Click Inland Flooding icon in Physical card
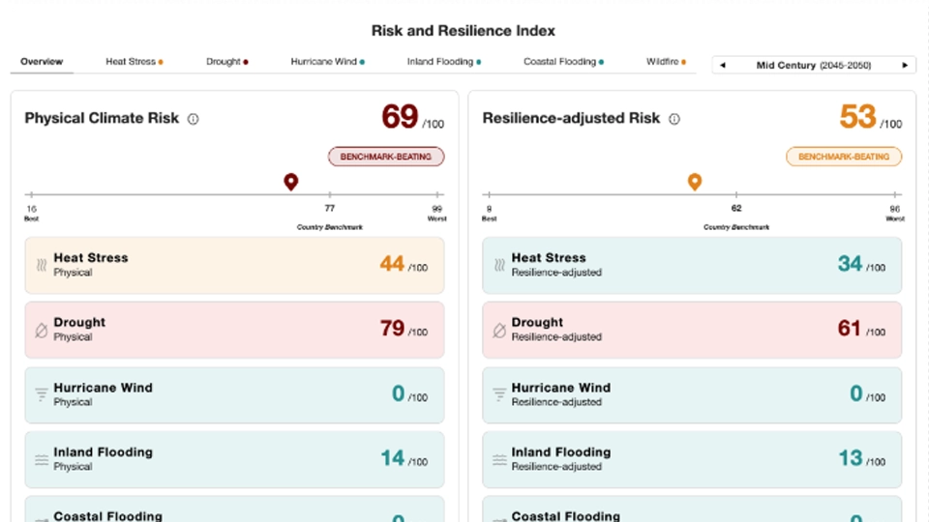This screenshot has height=522, width=929. click(42, 460)
